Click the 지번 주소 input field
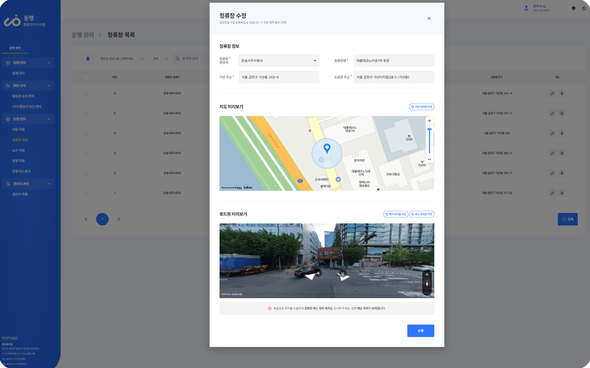The height and width of the screenshot is (368, 590). click(279, 77)
